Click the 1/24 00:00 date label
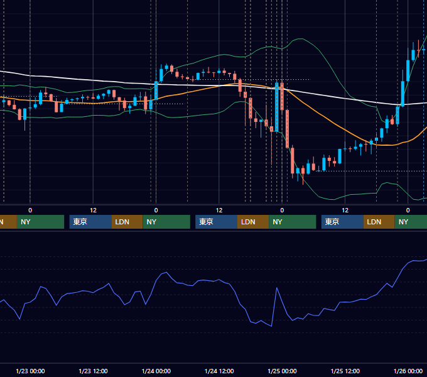 (x=156, y=371)
